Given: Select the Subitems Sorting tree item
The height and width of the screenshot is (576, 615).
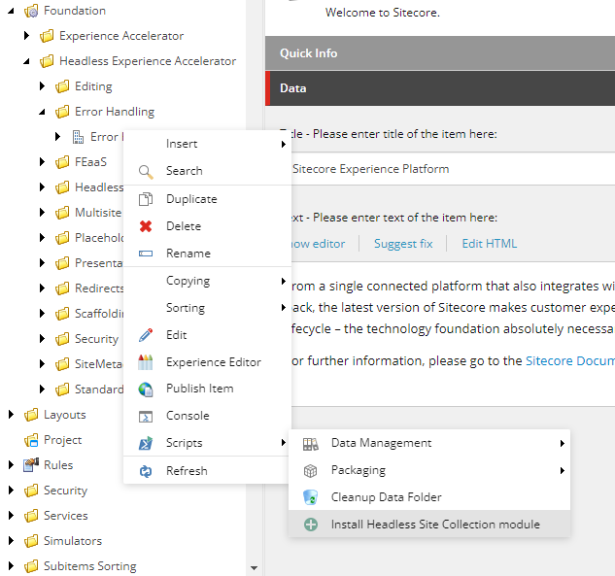Looking at the screenshot, I should (x=89, y=566).
